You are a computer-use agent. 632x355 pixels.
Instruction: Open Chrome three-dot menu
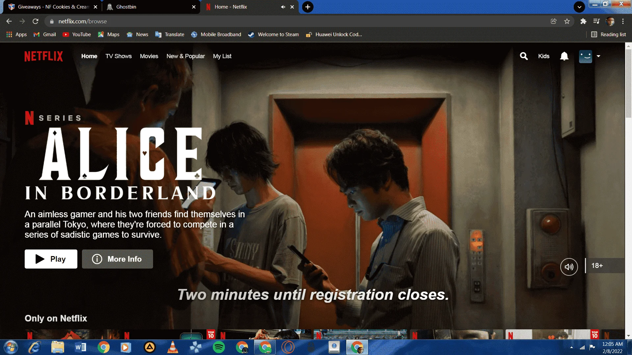[x=623, y=21]
